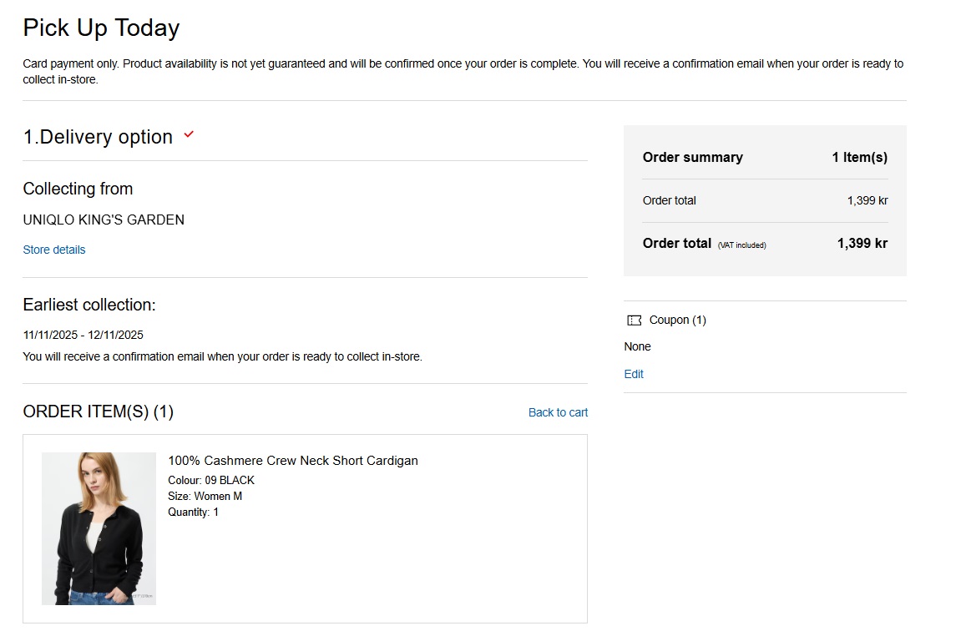Open the Store details link

pos(54,250)
